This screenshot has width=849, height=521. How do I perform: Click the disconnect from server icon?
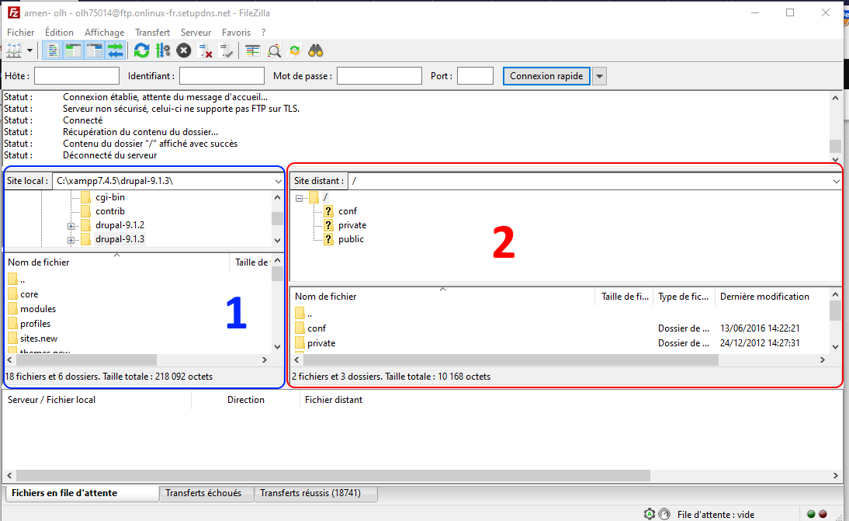point(205,51)
